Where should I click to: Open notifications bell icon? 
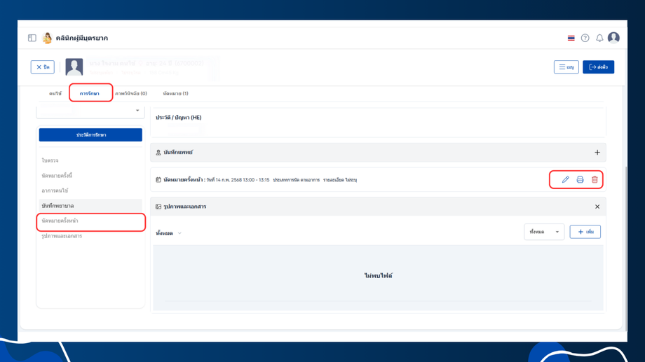[599, 38]
